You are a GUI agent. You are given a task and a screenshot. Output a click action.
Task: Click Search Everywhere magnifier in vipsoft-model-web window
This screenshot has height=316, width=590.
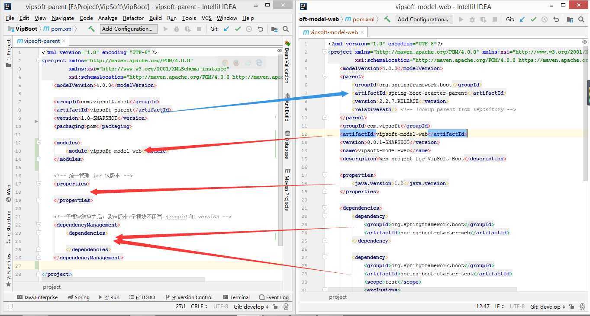pyautogui.click(x=581, y=19)
